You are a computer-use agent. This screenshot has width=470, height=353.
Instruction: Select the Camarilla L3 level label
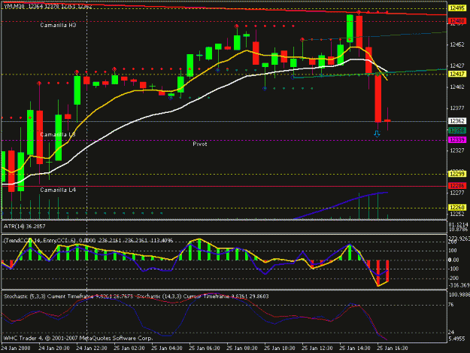click(x=58, y=135)
